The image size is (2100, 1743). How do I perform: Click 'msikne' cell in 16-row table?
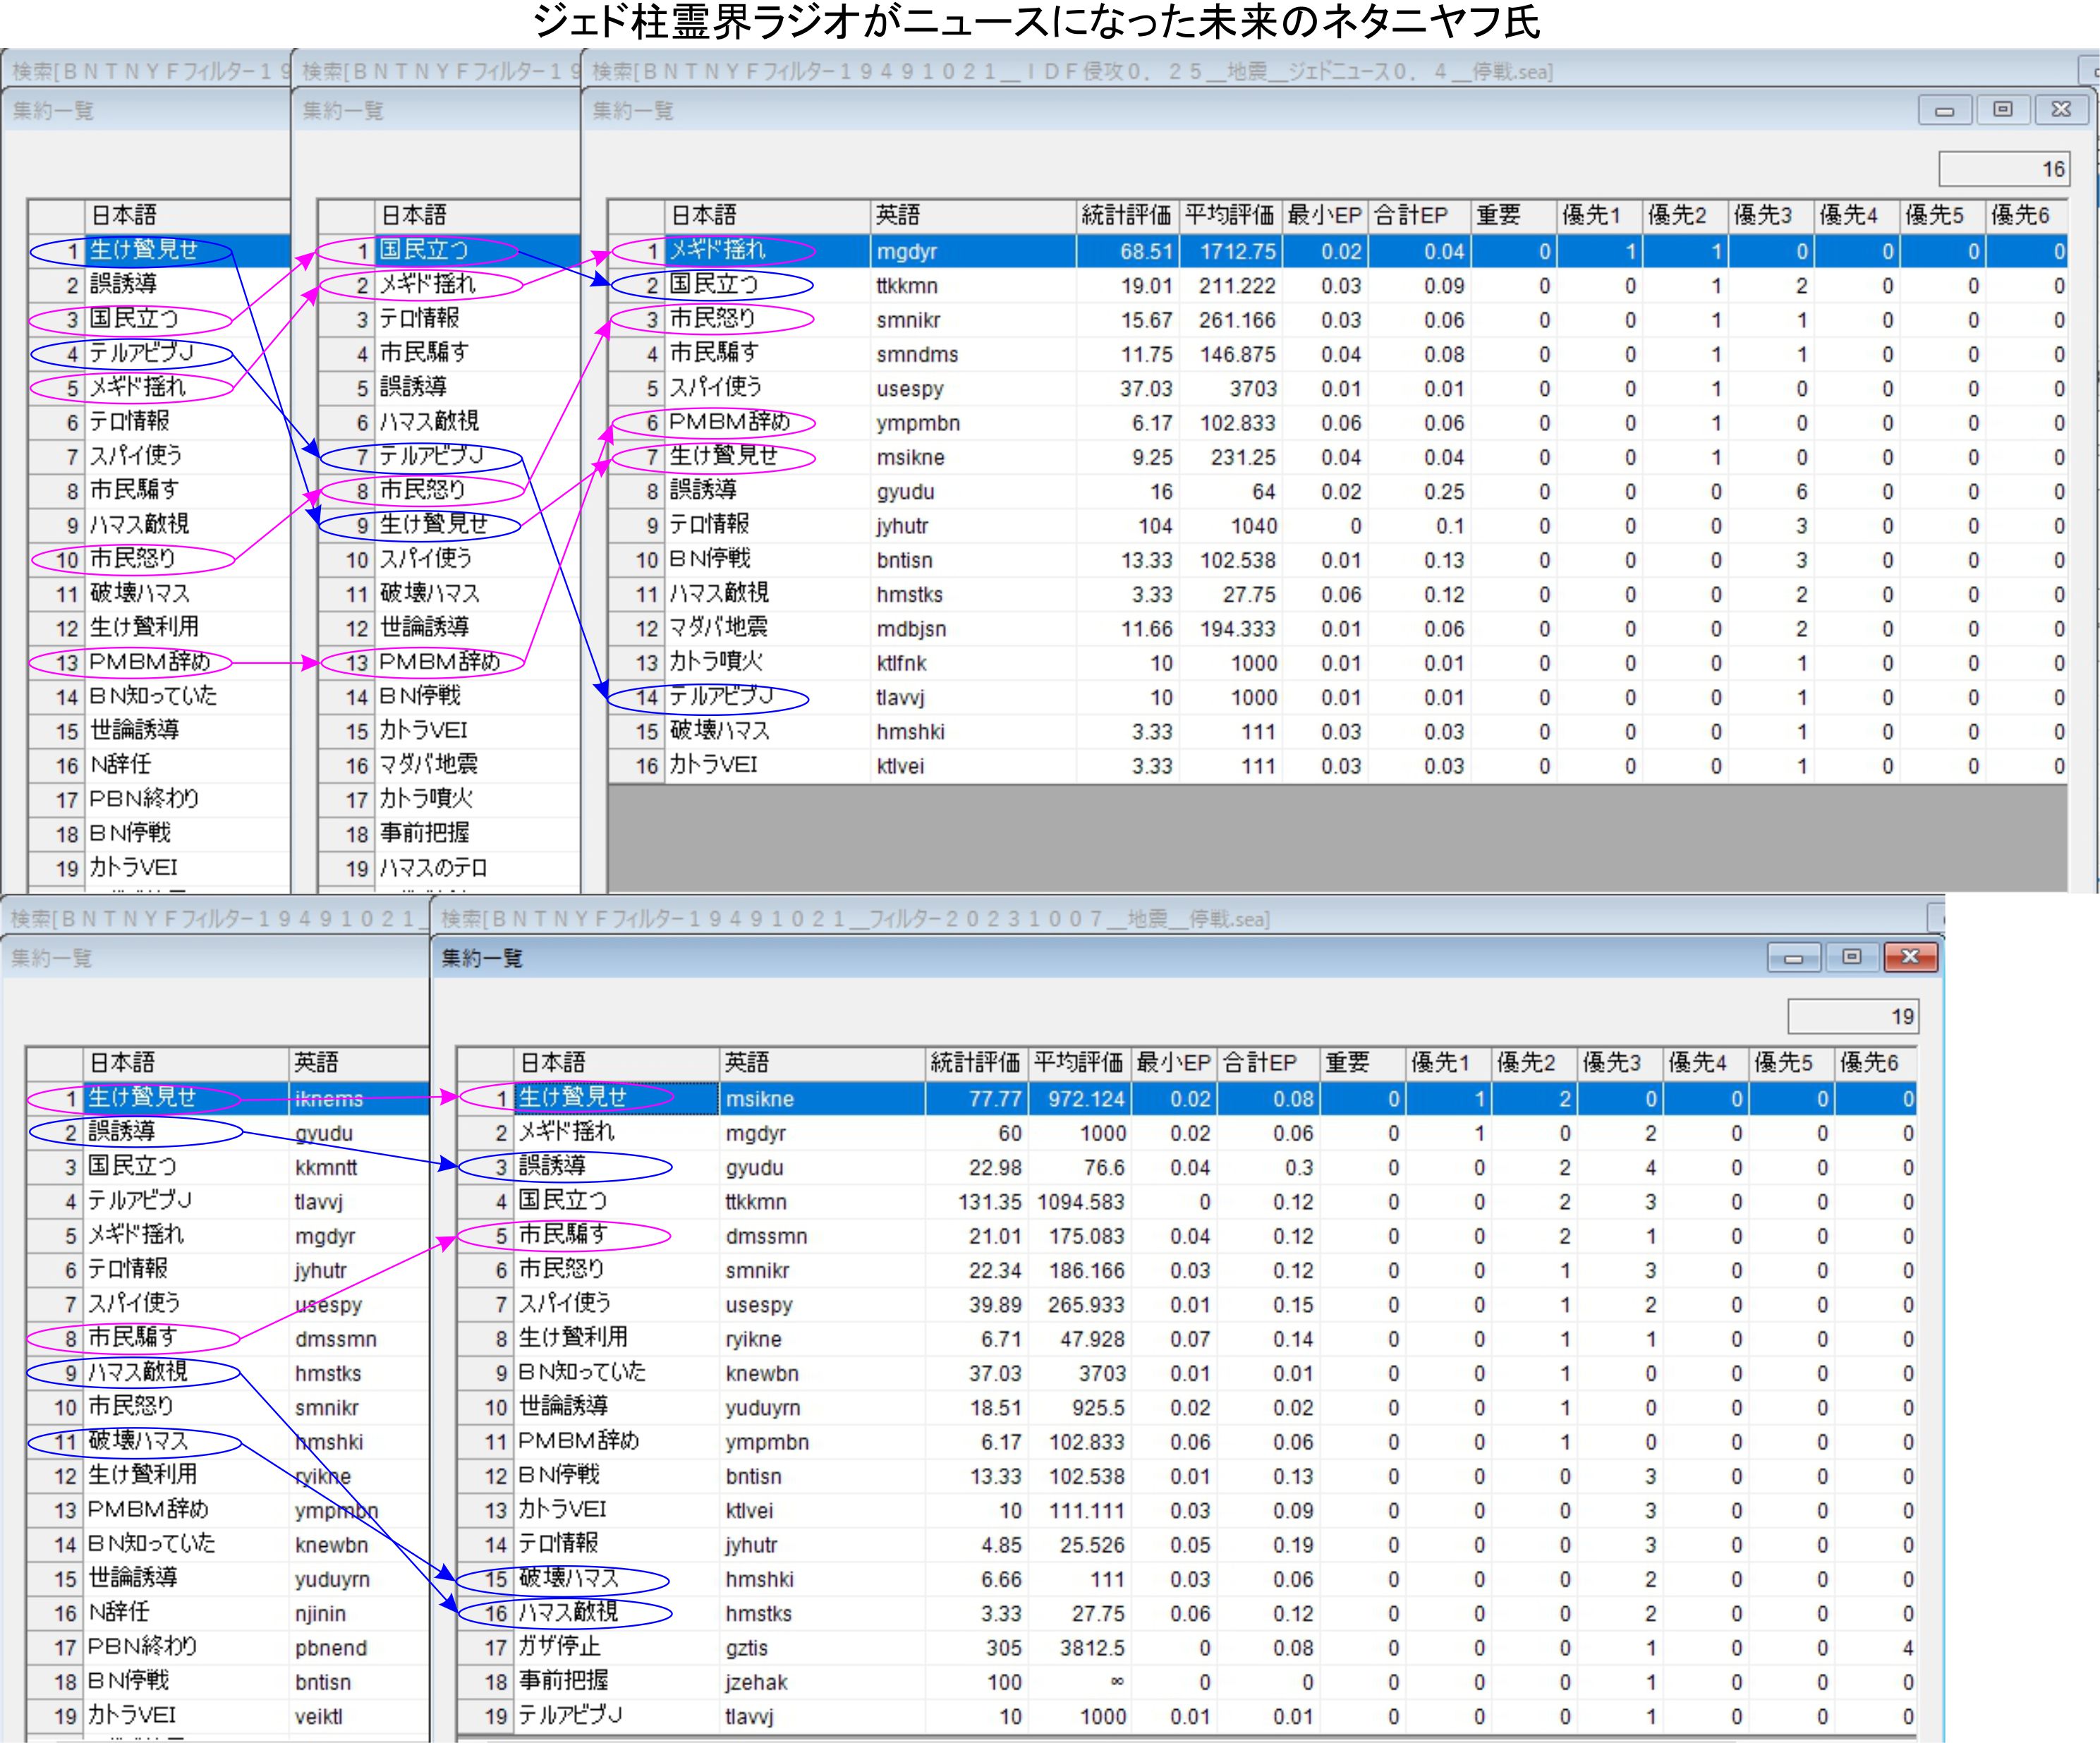[972, 457]
